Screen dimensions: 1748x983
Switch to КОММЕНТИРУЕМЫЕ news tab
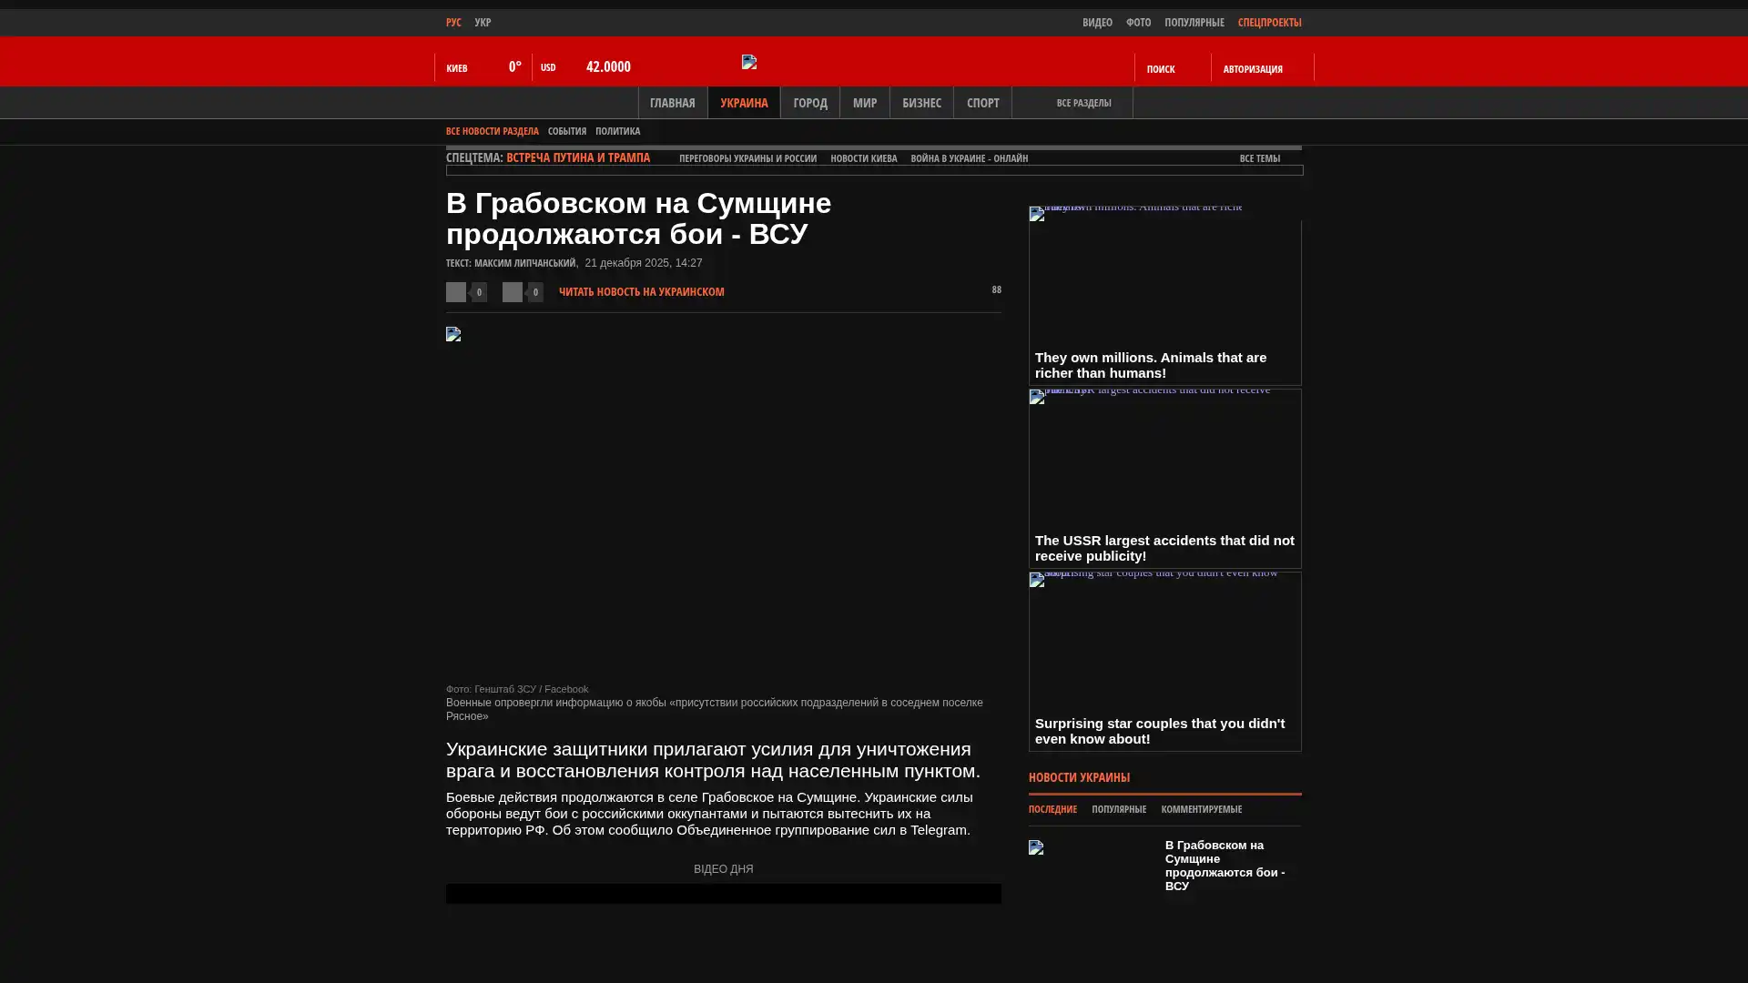click(x=1201, y=809)
